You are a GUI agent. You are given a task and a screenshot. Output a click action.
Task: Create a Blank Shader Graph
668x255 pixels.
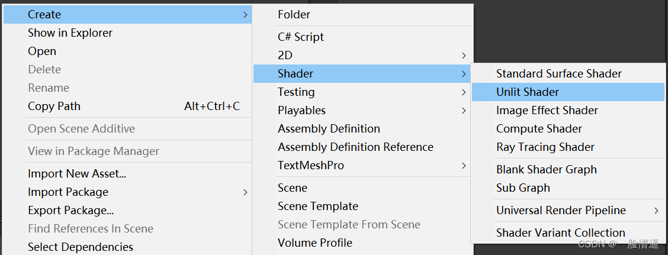pyautogui.click(x=546, y=169)
